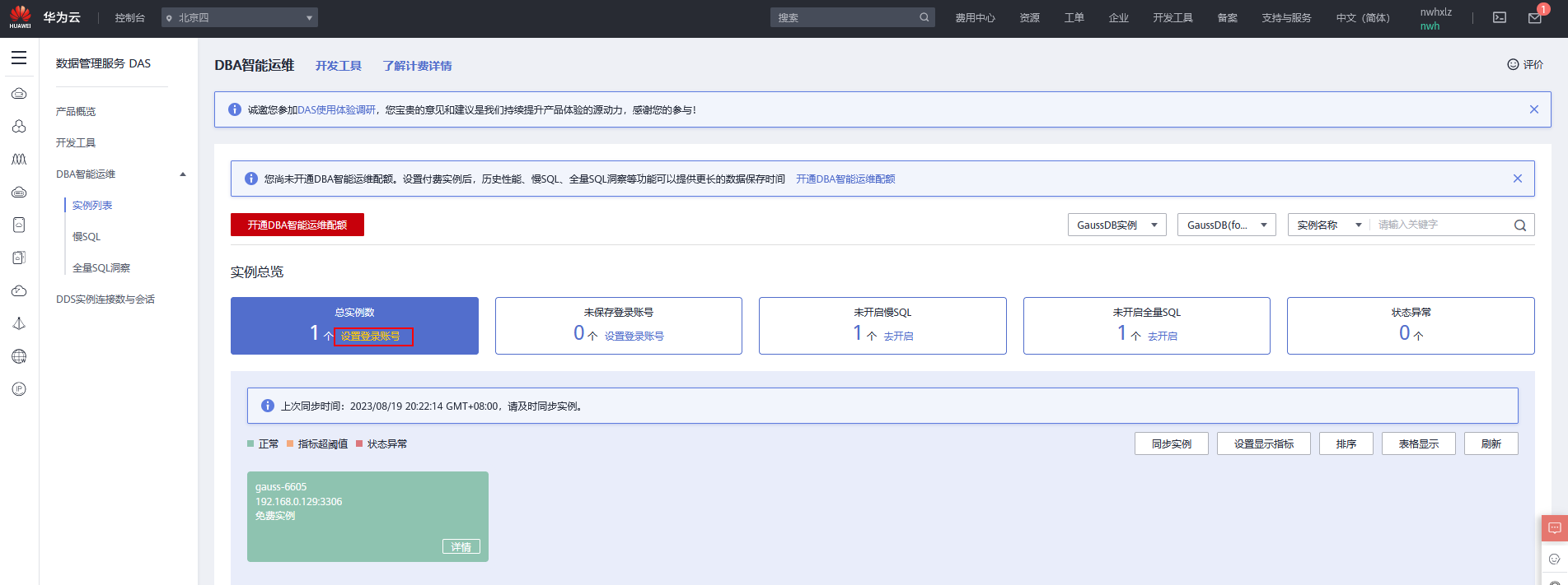Click the Huawei Cloud logo
The height and width of the screenshot is (585, 1568).
45,17
